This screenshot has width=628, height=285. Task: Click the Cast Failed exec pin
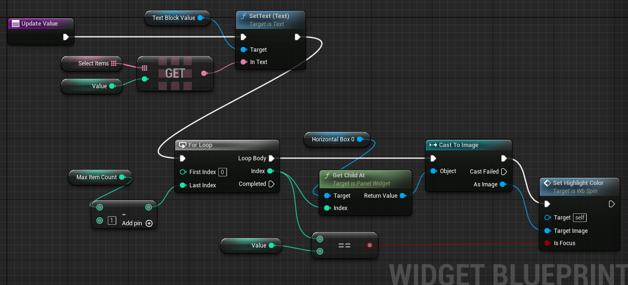[504, 172]
